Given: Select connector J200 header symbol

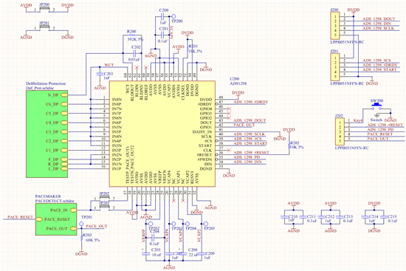Looking at the screenshot, I should pos(335,26).
